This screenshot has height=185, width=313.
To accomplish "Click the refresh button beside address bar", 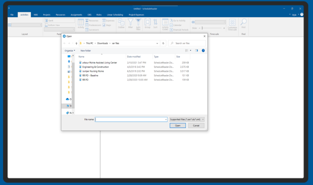I will (163, 43).
